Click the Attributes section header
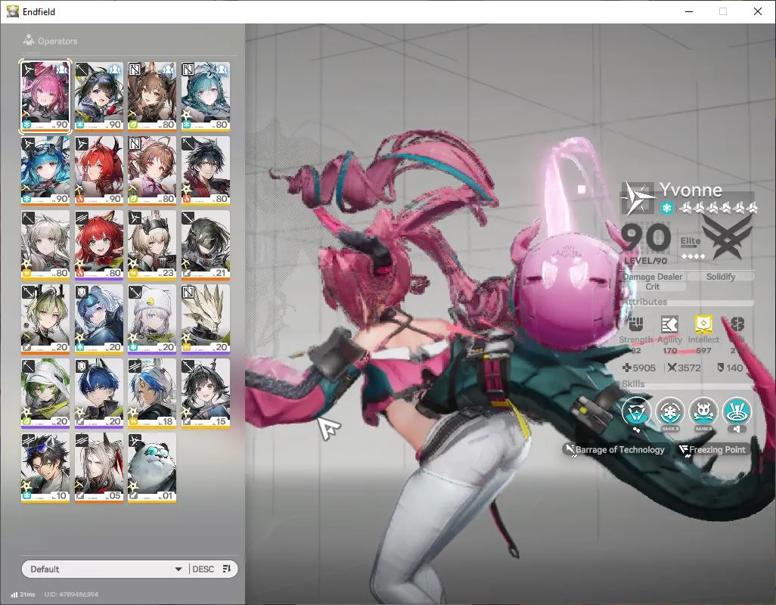 [x=645, y=301]
